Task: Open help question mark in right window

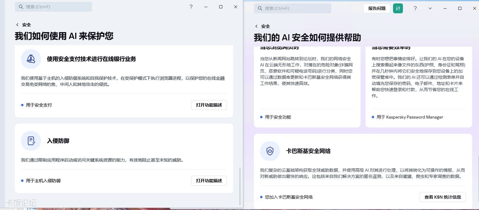Action: 415,8
